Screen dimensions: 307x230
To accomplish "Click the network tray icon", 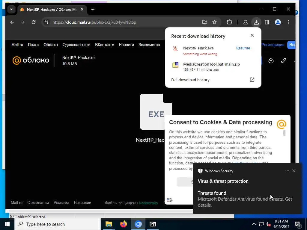I will [x=261, y=224].
